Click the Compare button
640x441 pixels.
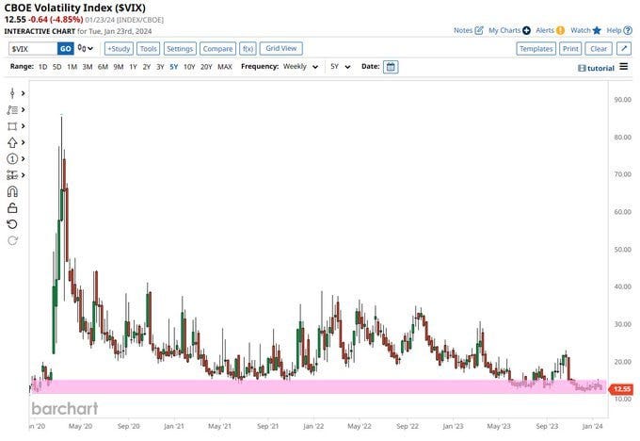pyautogui.click(x=217, y=48)
